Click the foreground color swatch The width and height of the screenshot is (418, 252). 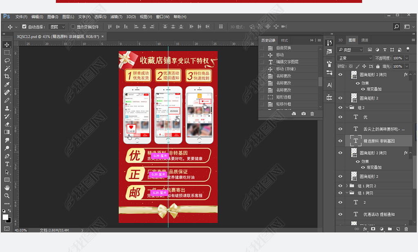5,217
